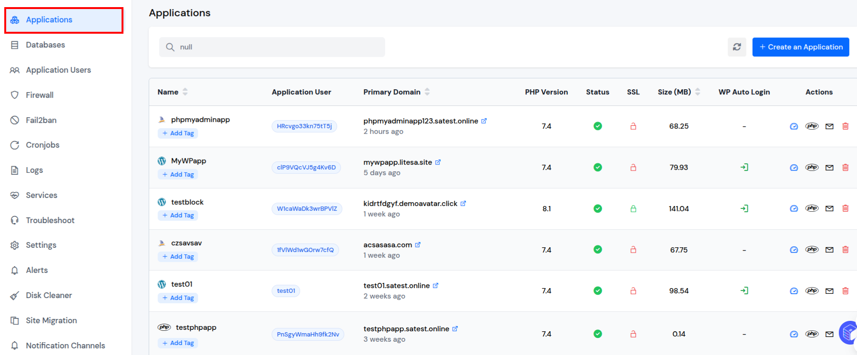Open user 1fVlWdIwGOrw7cfQ badge
The height and width of the screenshot is (355, 857).
305,250
